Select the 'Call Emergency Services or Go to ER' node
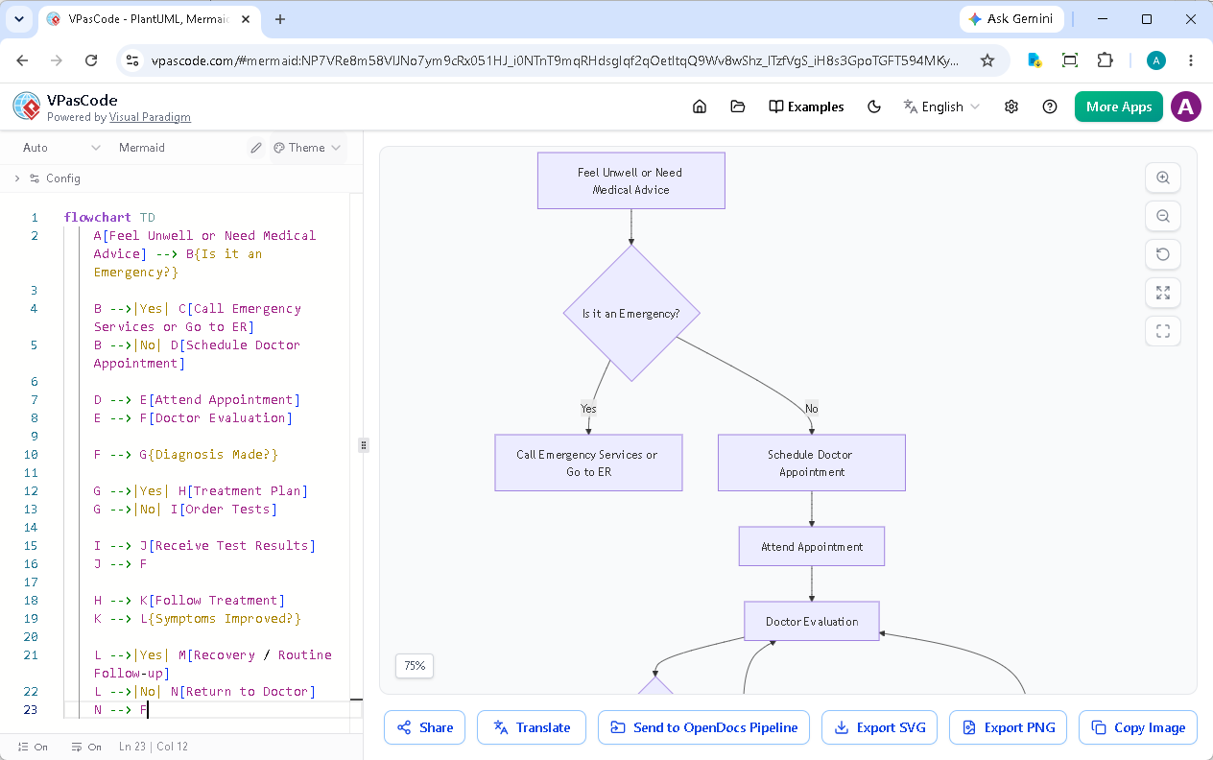 tap(588, 463)
